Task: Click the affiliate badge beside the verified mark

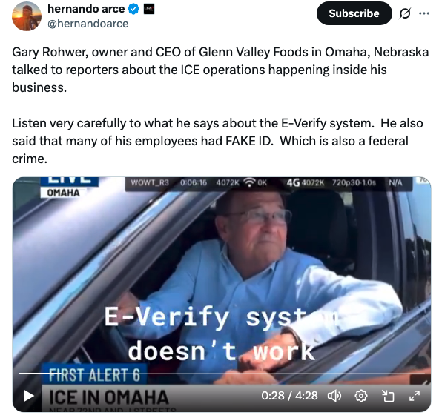Action: click(x=149, y=9)
